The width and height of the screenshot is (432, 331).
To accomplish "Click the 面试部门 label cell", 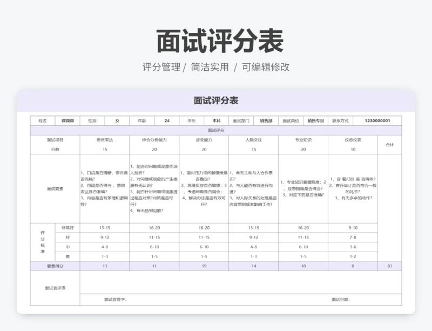I will click(x=241, y=121).
